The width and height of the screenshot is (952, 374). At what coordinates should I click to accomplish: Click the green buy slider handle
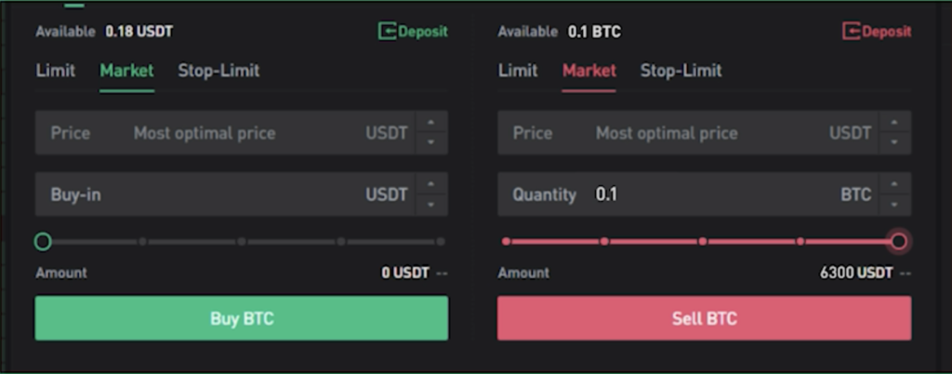43,242
